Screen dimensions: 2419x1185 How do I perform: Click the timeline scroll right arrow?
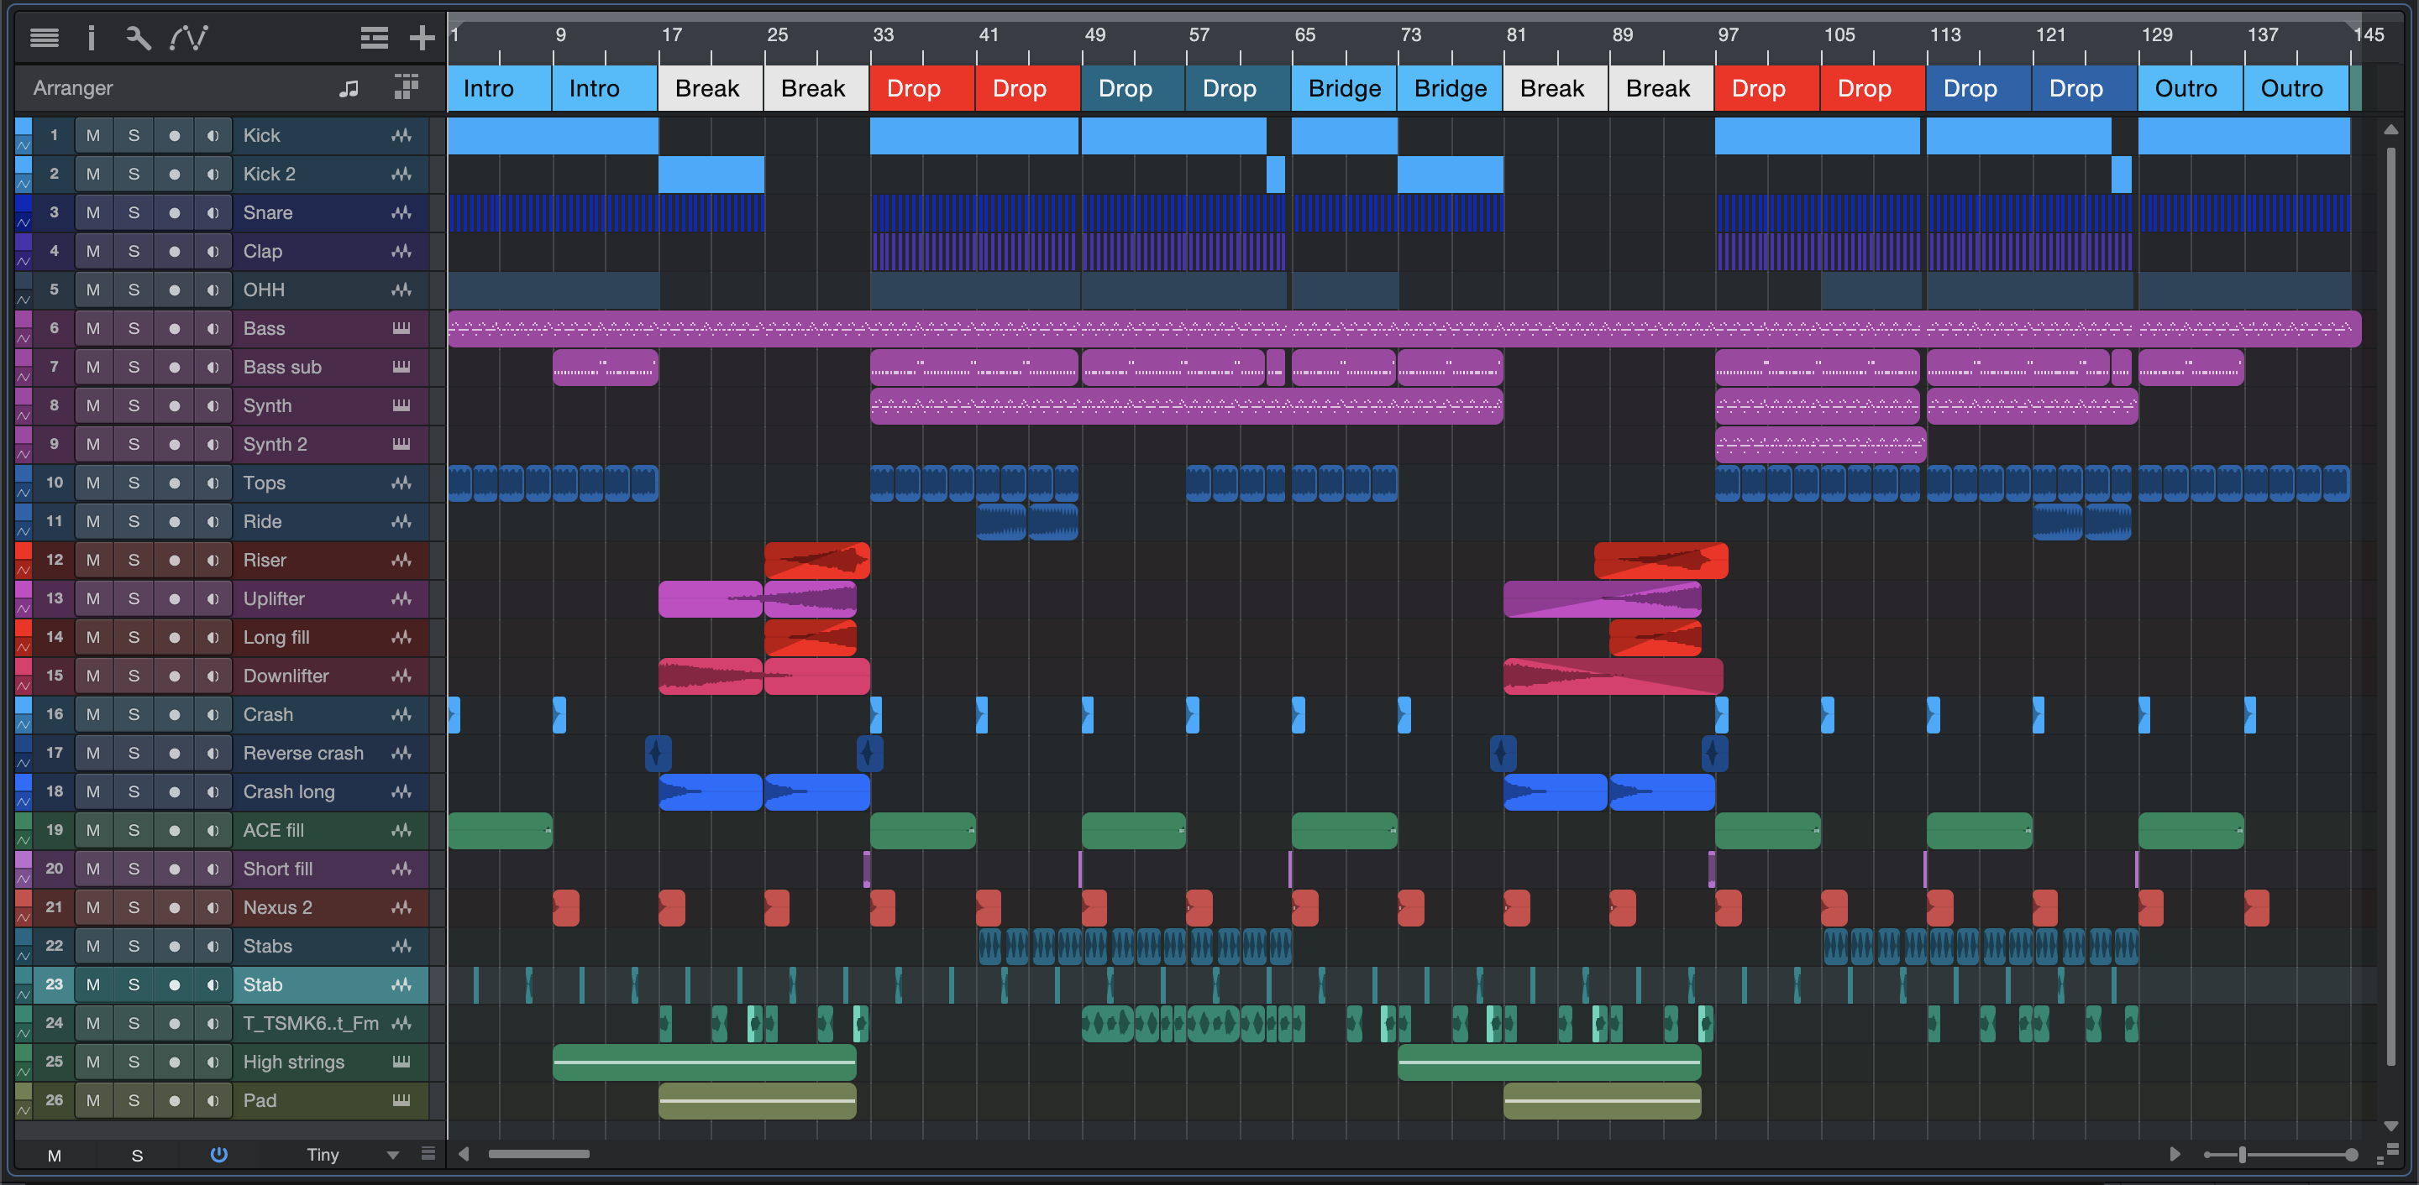(2175, 1154)
